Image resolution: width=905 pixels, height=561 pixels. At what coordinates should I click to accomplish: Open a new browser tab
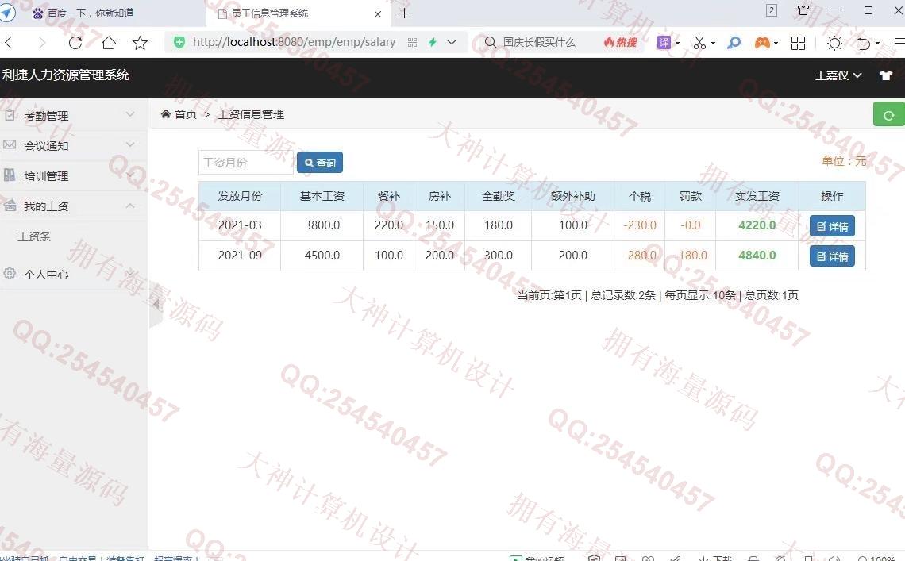click(405, 13)
